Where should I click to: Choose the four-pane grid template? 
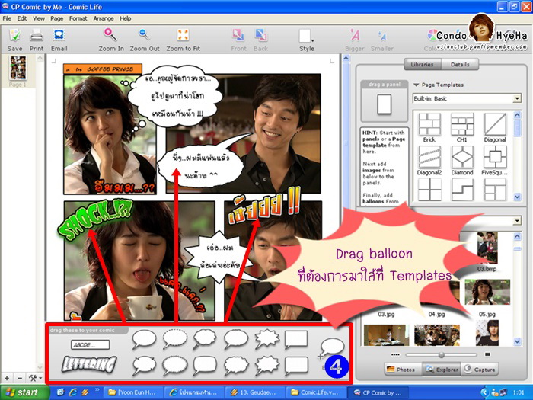click(429, 189)
